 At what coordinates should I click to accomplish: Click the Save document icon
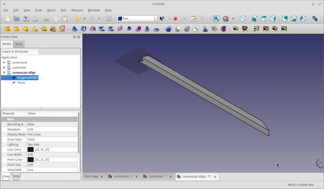[x=26, y=18]
